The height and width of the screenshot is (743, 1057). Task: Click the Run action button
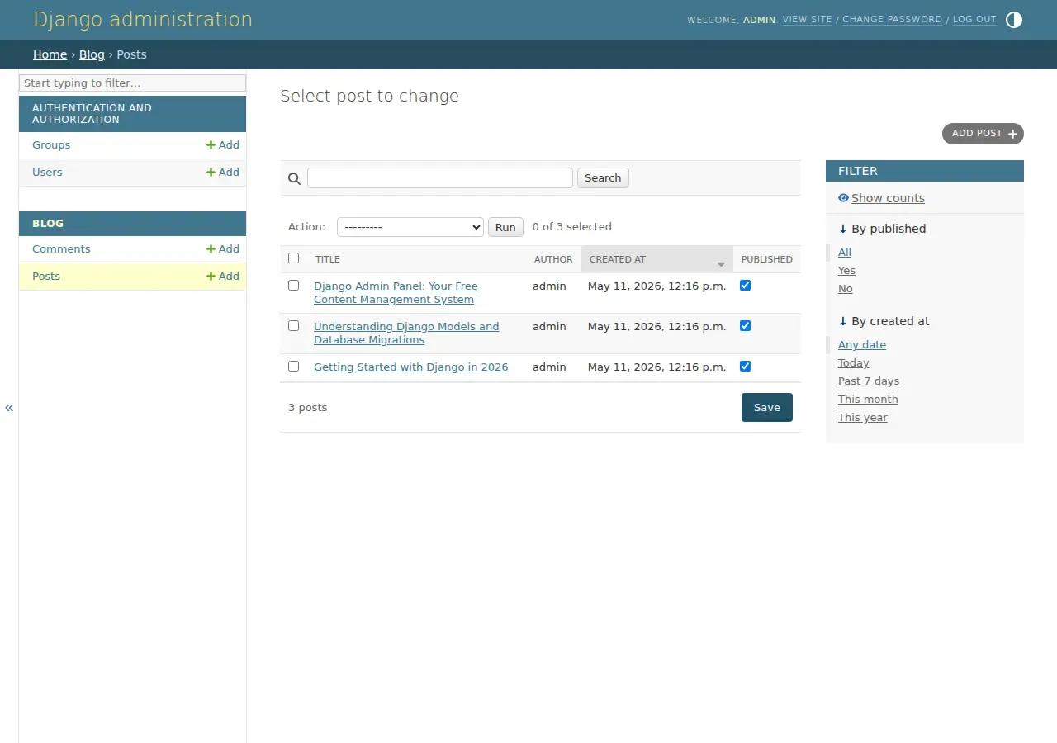[505, 227]
